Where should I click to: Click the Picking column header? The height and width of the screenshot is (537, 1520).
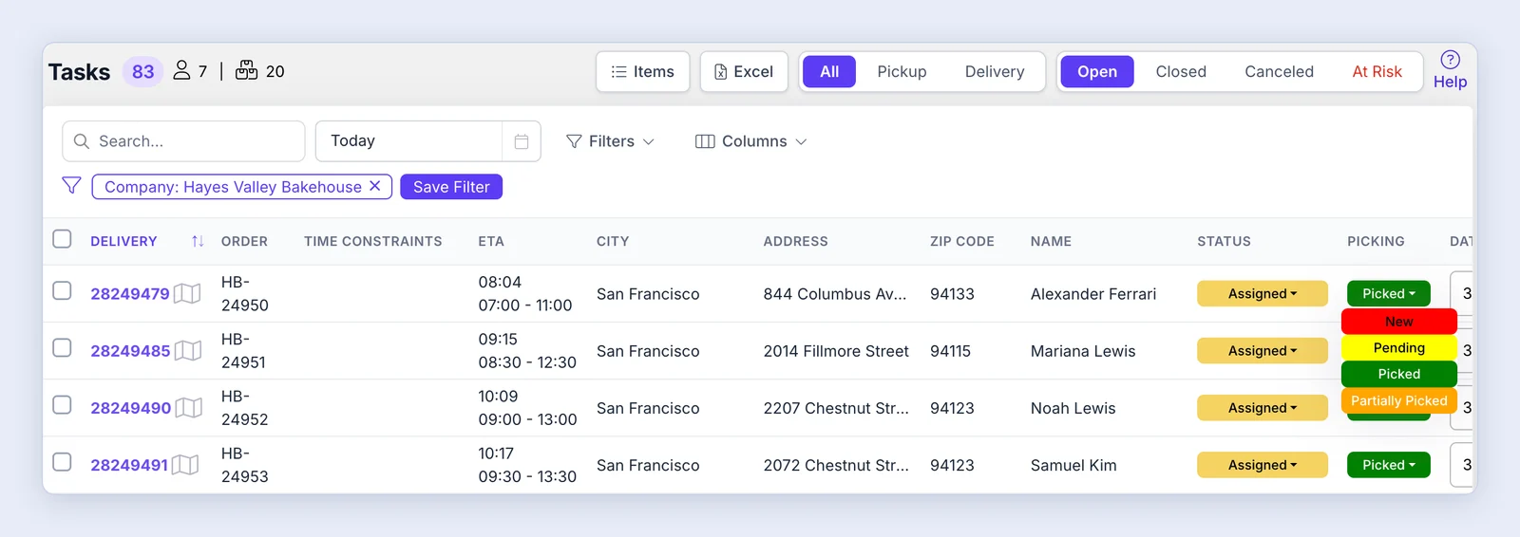click(x=1376, y=241)
